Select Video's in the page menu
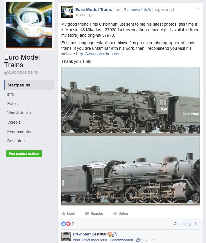Screen dimensions: 206x243 pos(14,122)
